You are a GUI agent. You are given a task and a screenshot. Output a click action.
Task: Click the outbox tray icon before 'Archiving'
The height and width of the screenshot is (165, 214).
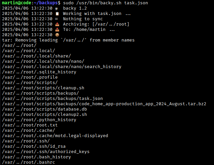pos(57,24)
